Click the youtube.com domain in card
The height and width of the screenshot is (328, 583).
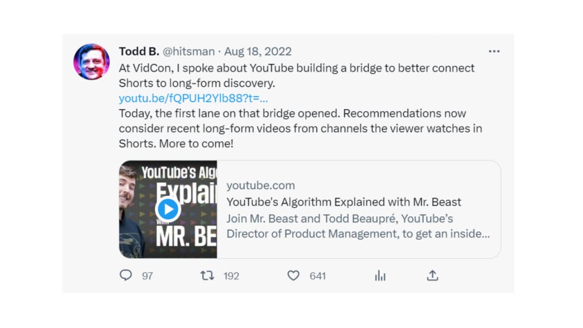[260, 185]
